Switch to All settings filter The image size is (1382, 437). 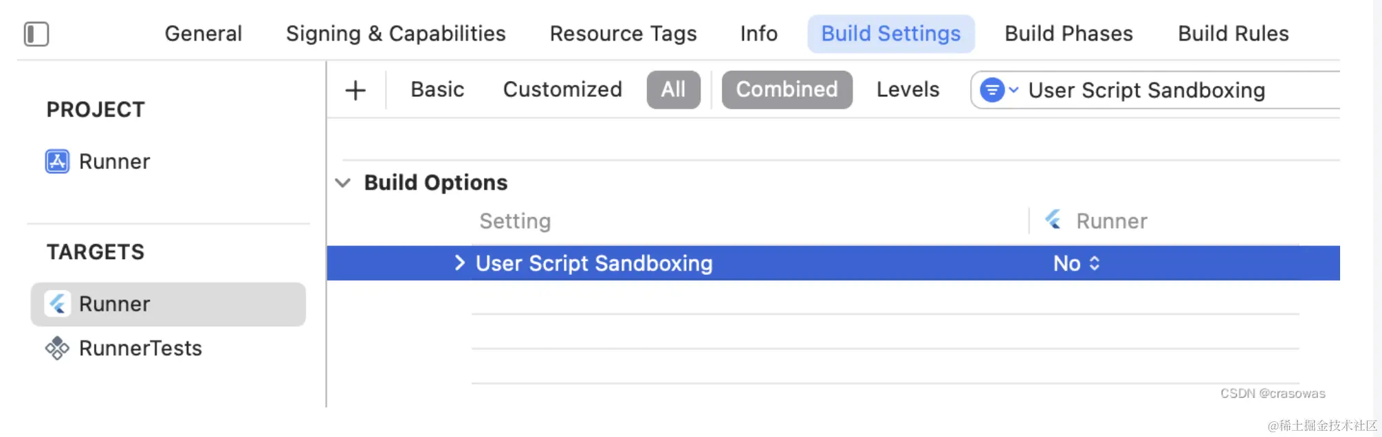(x=673, y=90)
